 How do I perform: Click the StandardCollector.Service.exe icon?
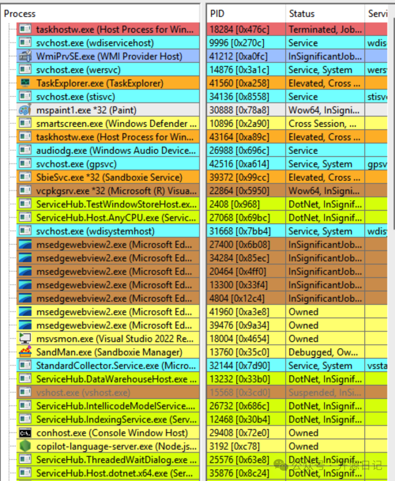pyautogui.click(x=25, y=365)
